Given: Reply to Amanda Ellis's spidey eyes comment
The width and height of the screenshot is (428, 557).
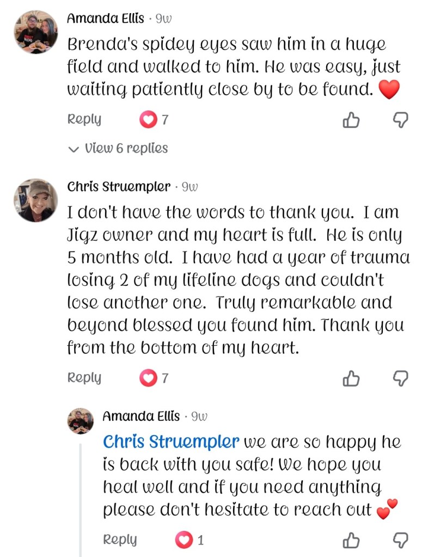Looking at the screenshot, I should [x=84, y=119].
